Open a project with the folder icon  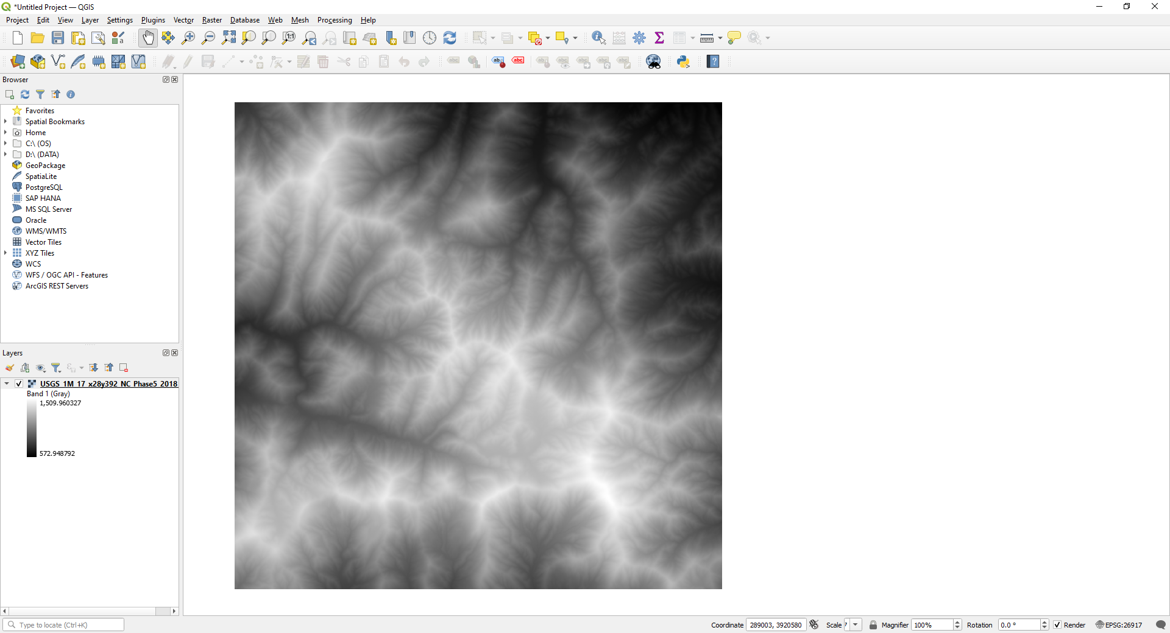pos(38,38)
